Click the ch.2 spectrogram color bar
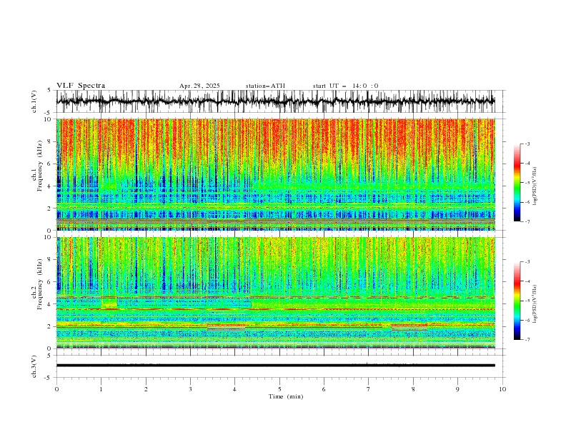Image resolution: width=566 pixels, height=437 pixels. click(x=517, y=301)
